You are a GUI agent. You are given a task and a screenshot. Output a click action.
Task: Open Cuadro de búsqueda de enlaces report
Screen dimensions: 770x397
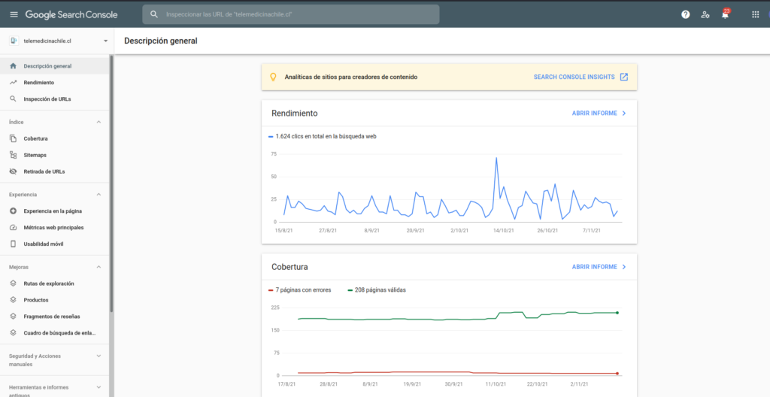pos(54,332)
